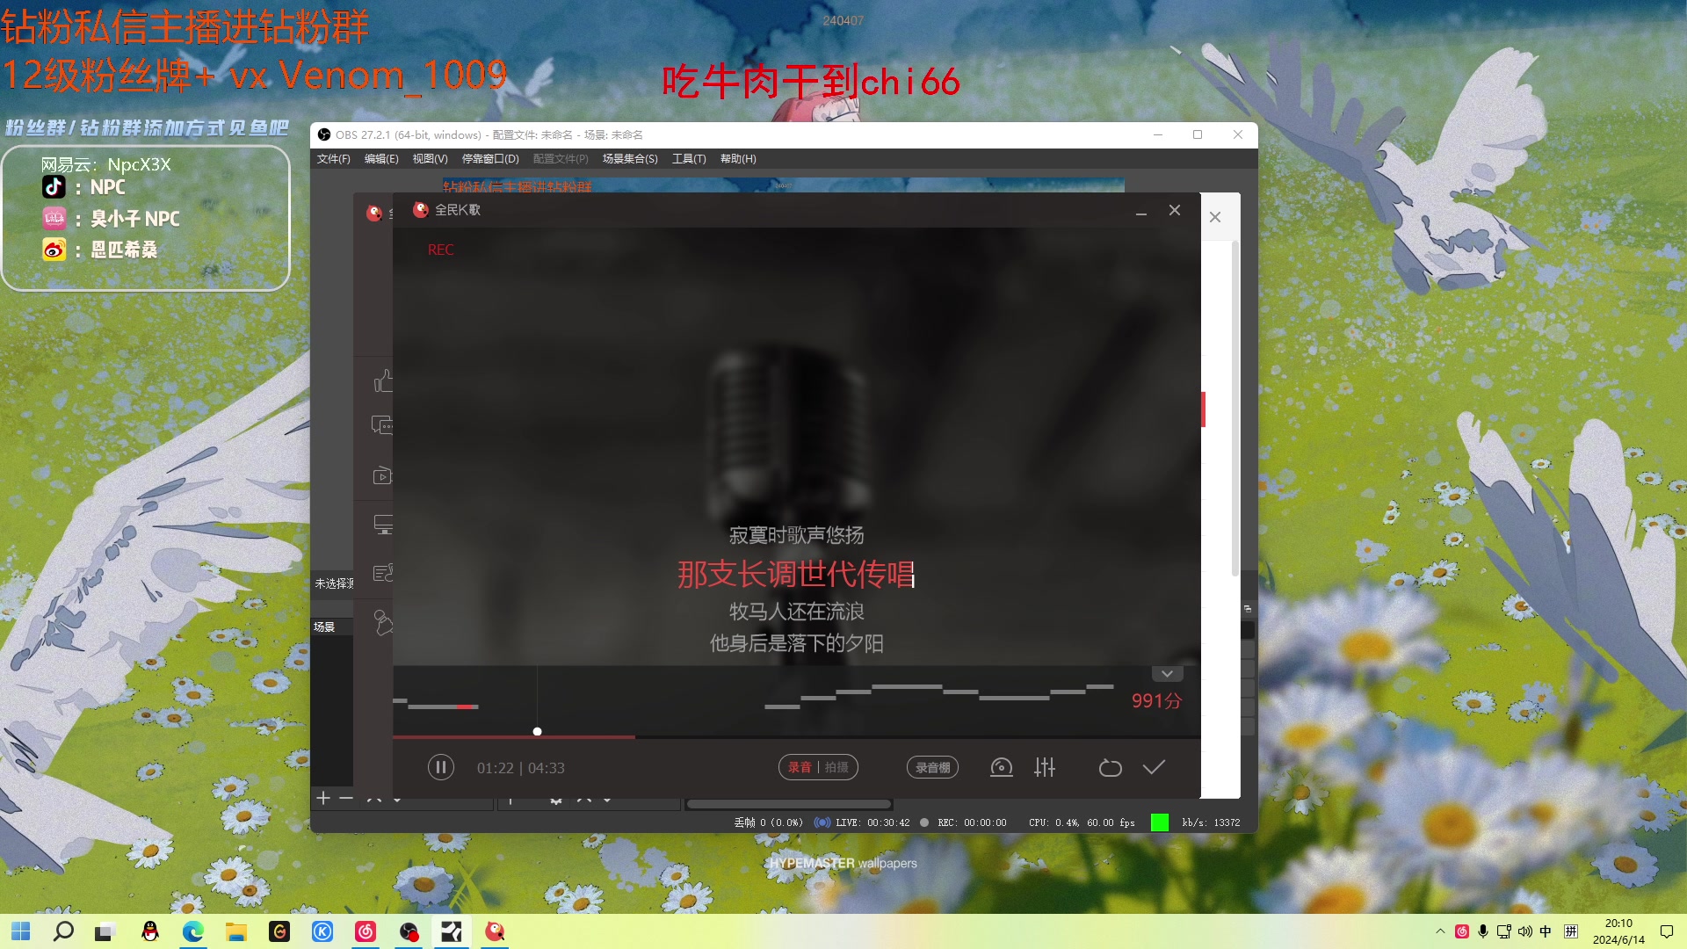Open the sound effects mixer sliders icon
The width and height of the screenshot is (1687, 949).
point(1045,767)
